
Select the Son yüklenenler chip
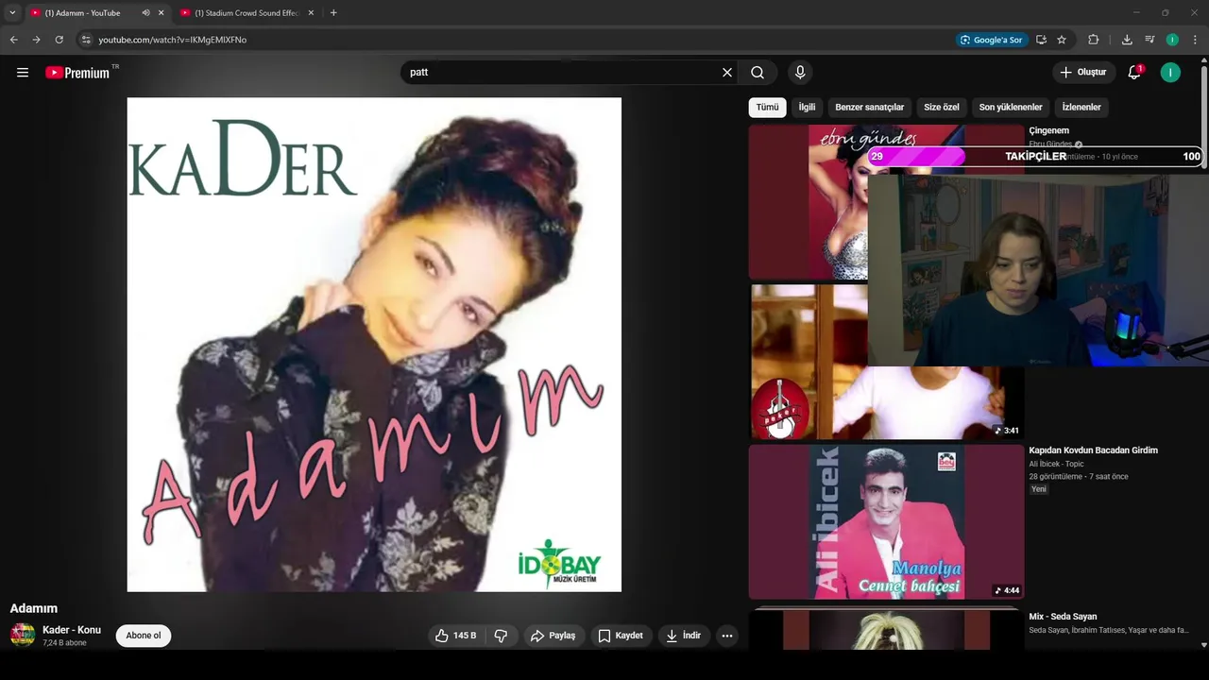(1011, 108)
